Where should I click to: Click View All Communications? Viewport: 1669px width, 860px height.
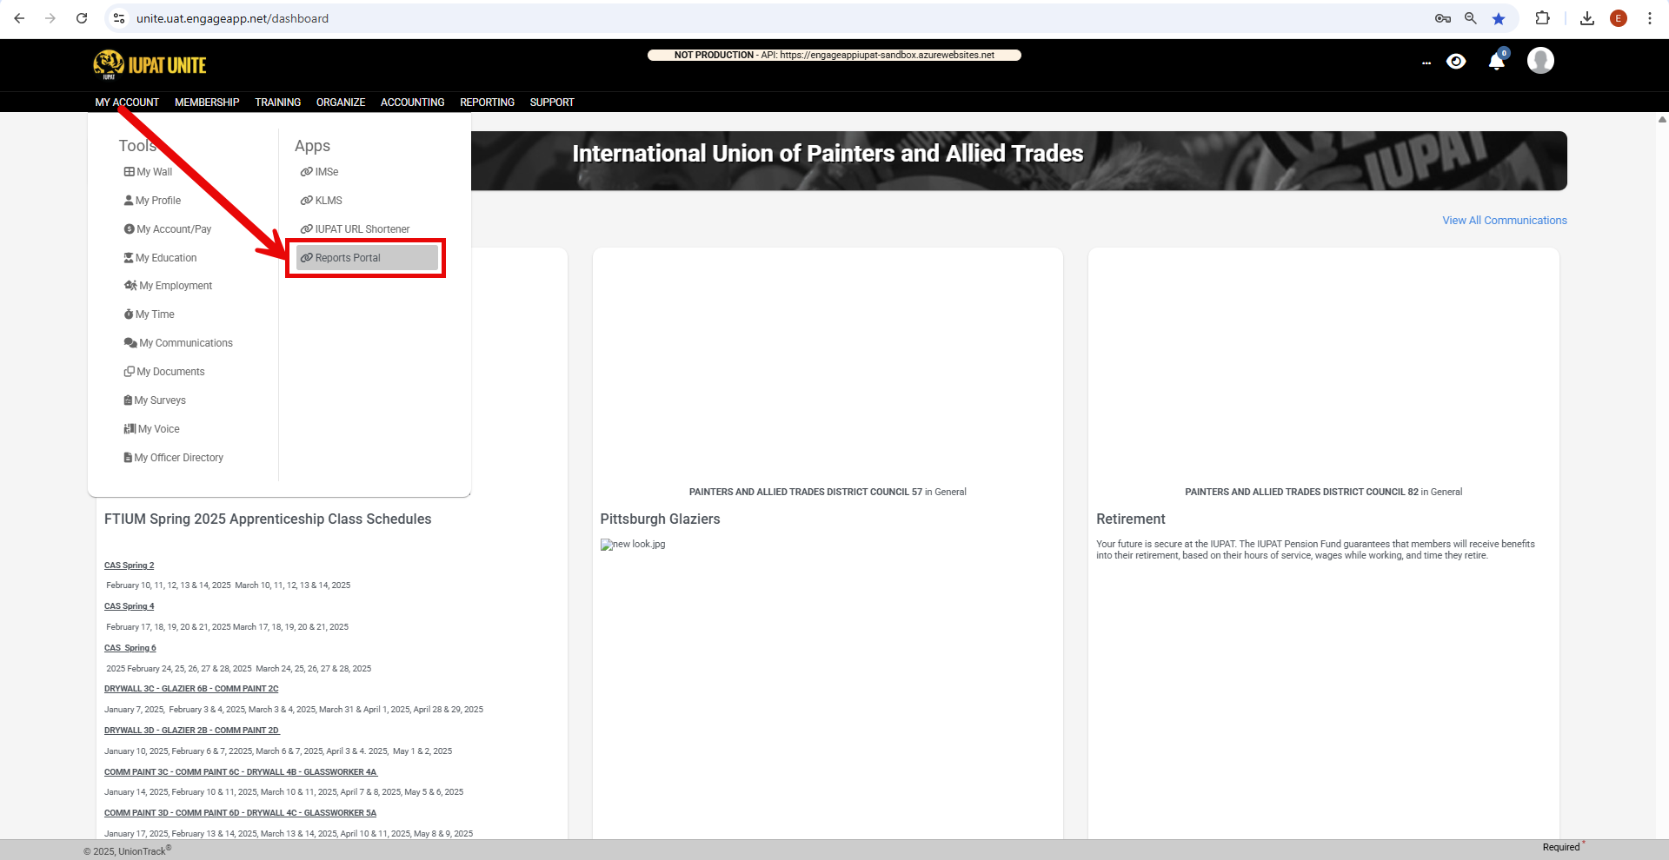pyautogui.click(x=1505, y=221)
